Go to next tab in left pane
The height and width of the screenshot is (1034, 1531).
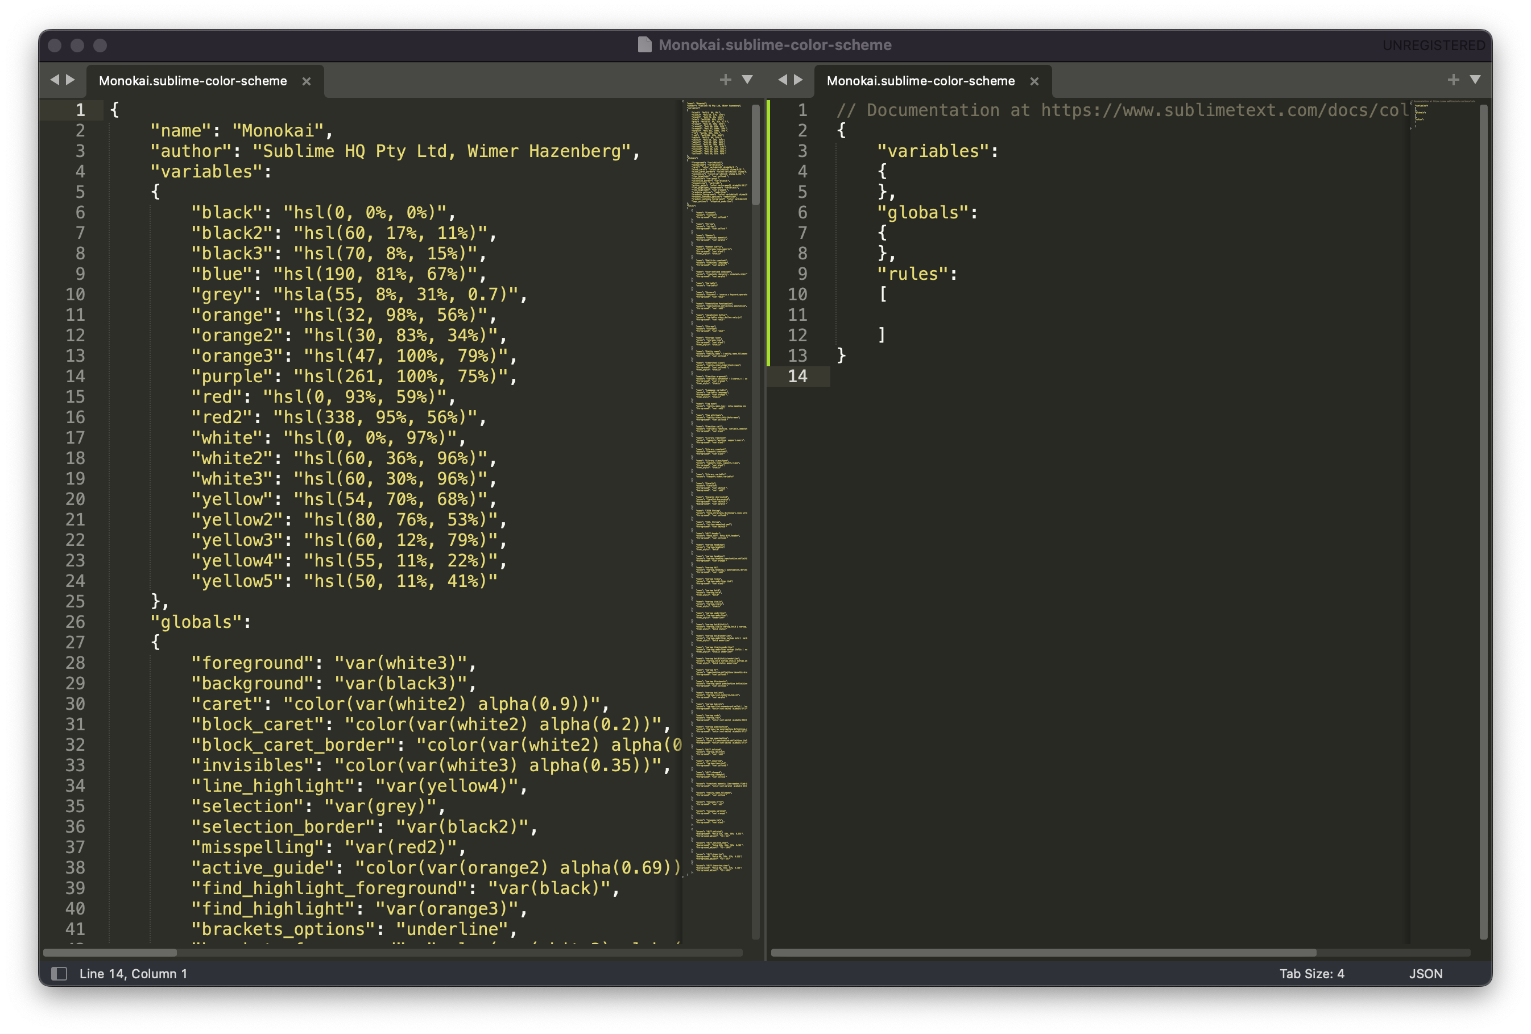71,80
